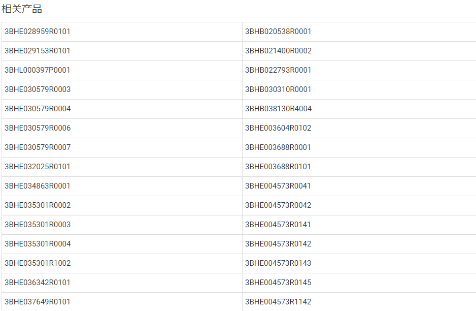Open product 3BHE034863R0001
The image size is (476, 311).
point(38,186)
